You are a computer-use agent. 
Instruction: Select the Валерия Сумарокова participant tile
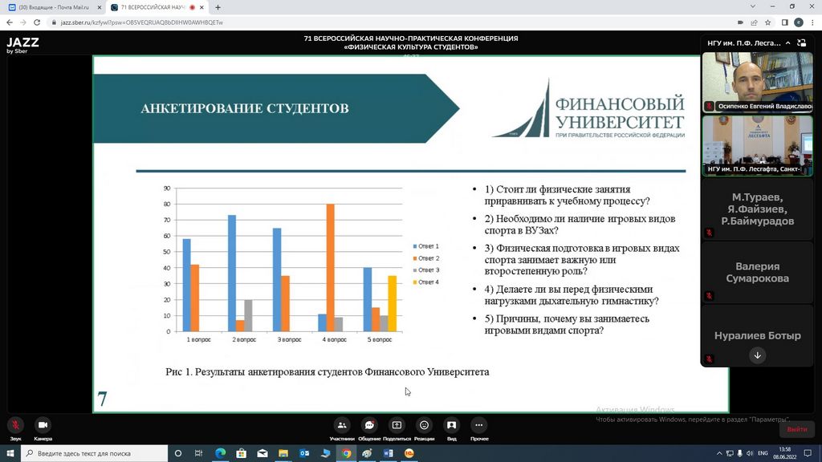pos(757,273)
